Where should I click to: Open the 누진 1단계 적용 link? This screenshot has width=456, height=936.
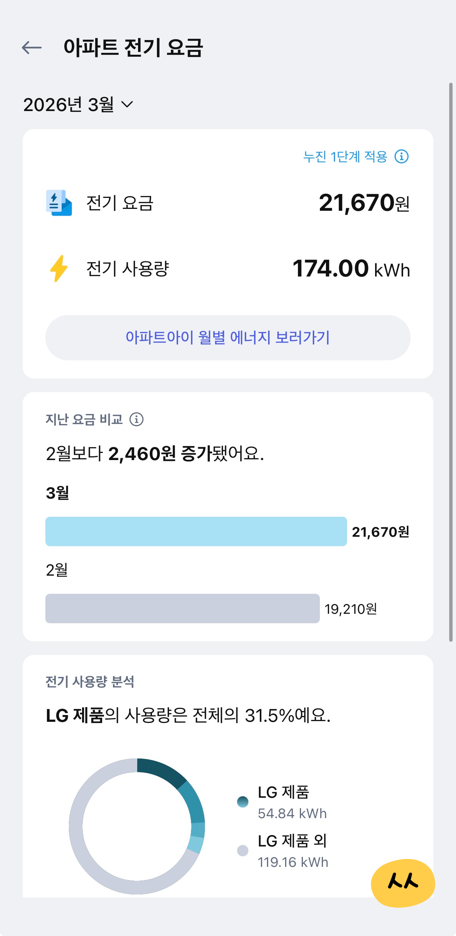(x=345, y=156)
